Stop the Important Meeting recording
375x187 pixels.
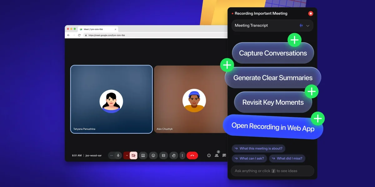click(310, 13)
